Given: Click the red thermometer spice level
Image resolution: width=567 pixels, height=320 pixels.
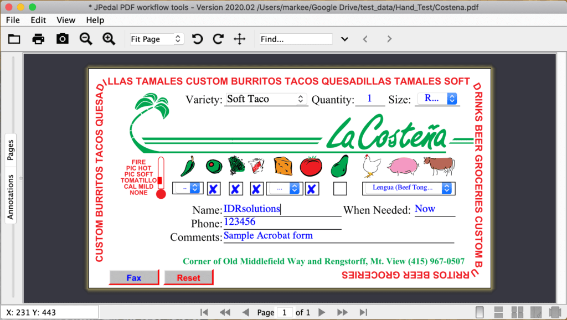Looking at the screenshot, I should (161, 177).
